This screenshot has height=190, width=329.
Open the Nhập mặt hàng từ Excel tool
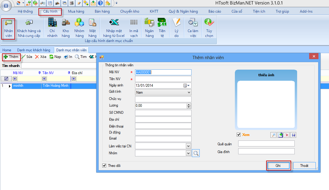pyautogui.click(x=114, y=29)
